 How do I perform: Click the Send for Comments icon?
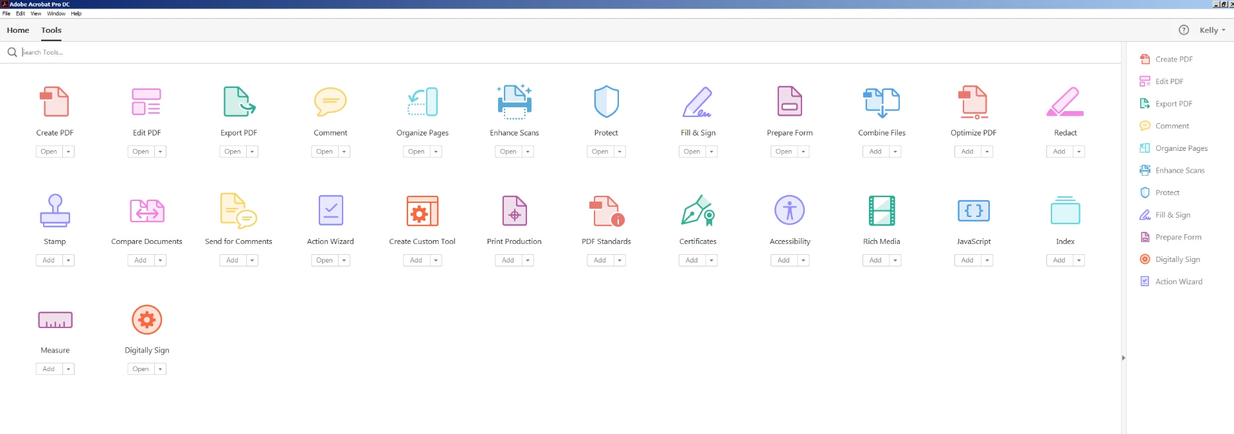[238, 211]
